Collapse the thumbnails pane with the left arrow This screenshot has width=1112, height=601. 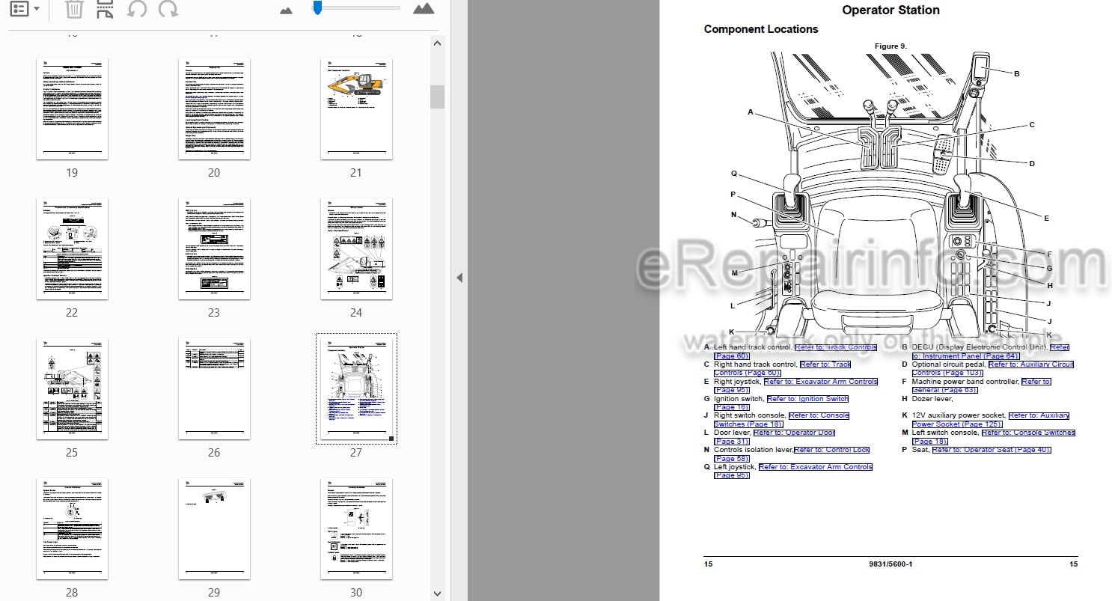click(x=459, y=278)
